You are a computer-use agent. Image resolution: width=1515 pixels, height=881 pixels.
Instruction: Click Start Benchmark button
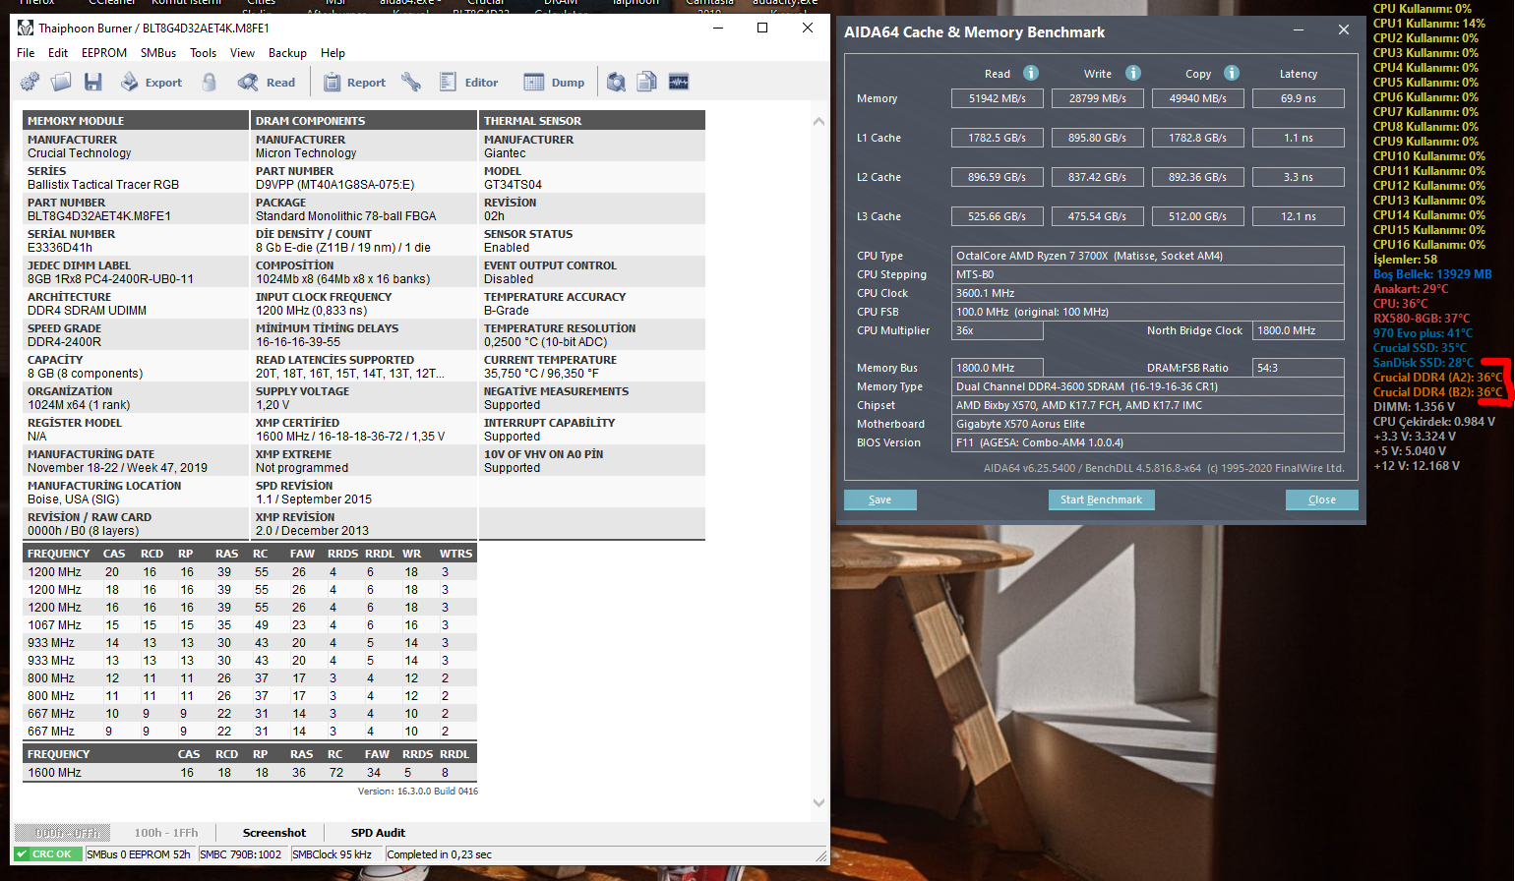click(1101, 499)
